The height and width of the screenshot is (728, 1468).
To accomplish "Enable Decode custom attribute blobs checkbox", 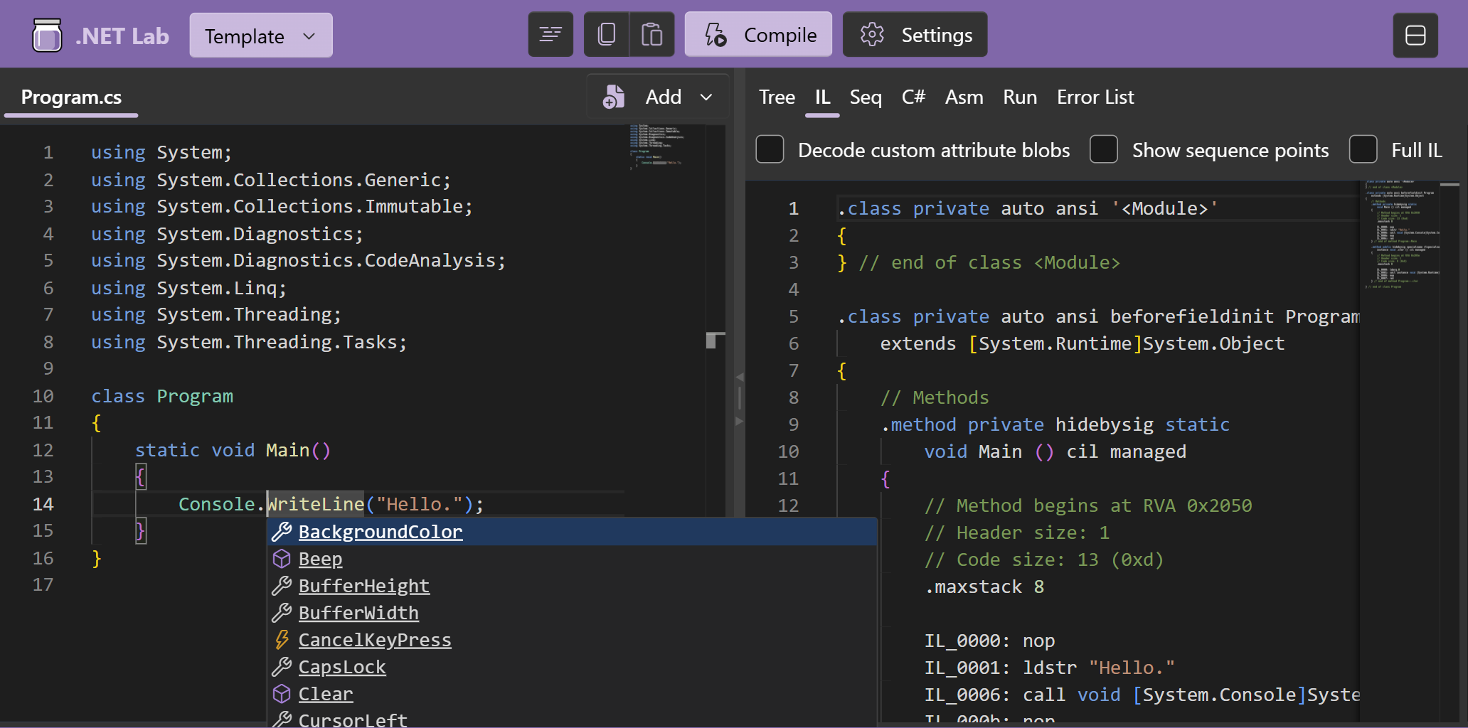I will [x=770, y=149].
